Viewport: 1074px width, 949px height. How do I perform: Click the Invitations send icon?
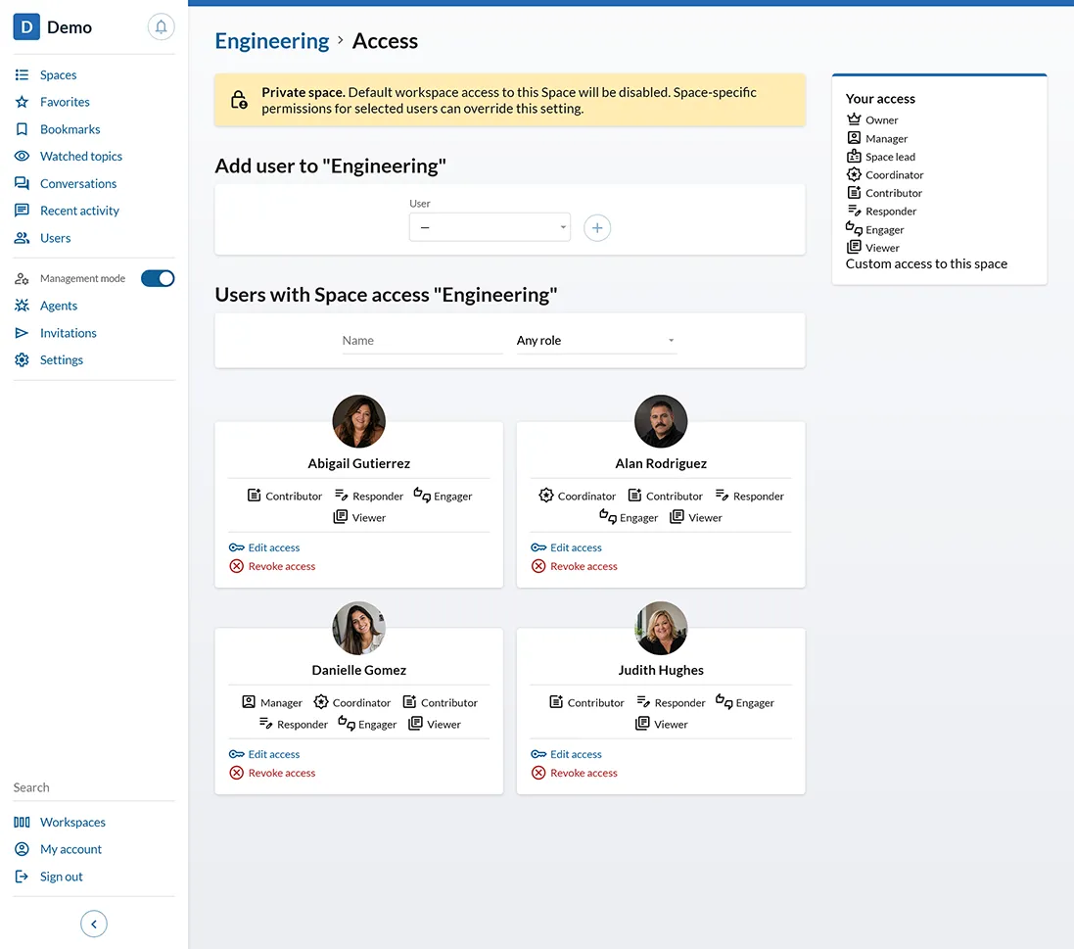(22, 333)
